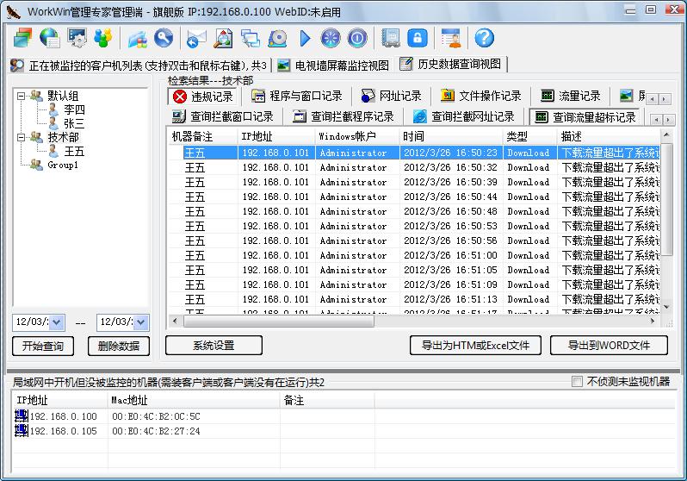Image resolution: width=687 pixels, height=481 pixels.
Task: Click table horizontal scrollbar right arrow
Action: (653, 322)
